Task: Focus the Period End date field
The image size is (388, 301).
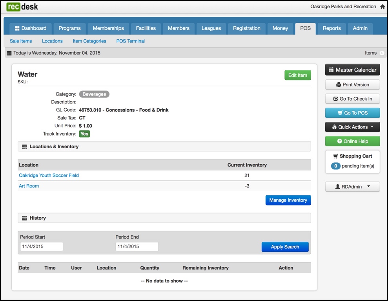Action: (x=137, y=246)
